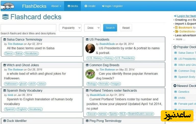The image size is (196, 124).
Task: Focus the deck search text field
Action: click(x=28, y=28)
